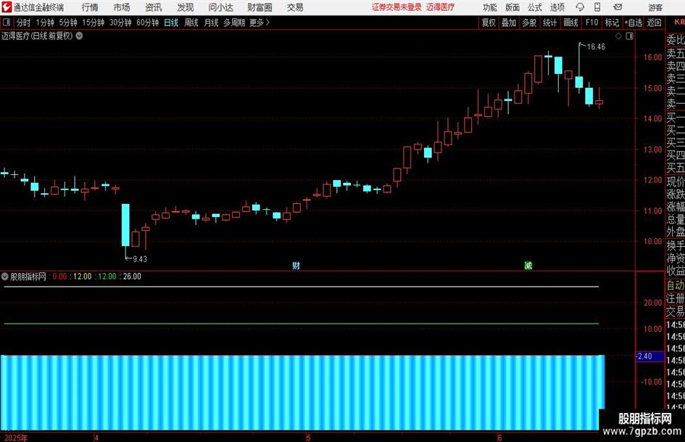Add stock with +自选 button
The height and width of the screenshot is (442, 685).
(x=633, y=22)
